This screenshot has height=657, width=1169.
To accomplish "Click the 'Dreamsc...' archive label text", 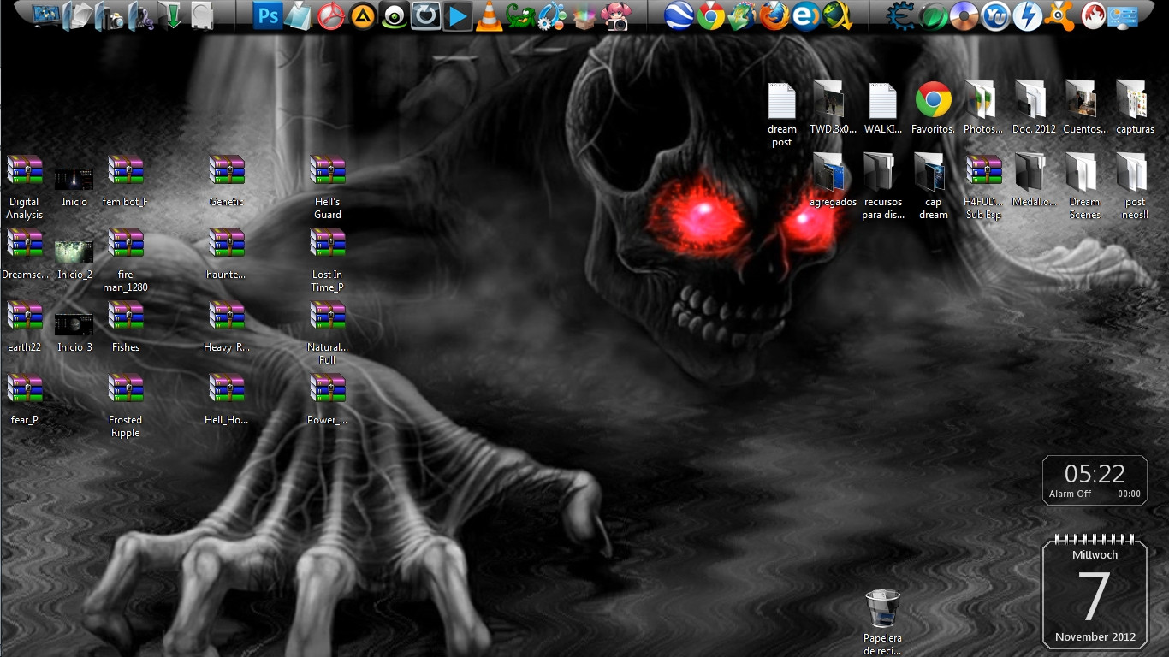I will pos(25,275).
